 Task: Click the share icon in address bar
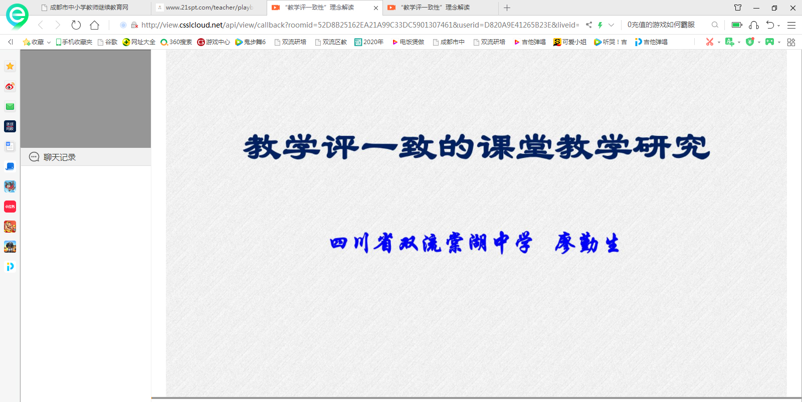589,25
